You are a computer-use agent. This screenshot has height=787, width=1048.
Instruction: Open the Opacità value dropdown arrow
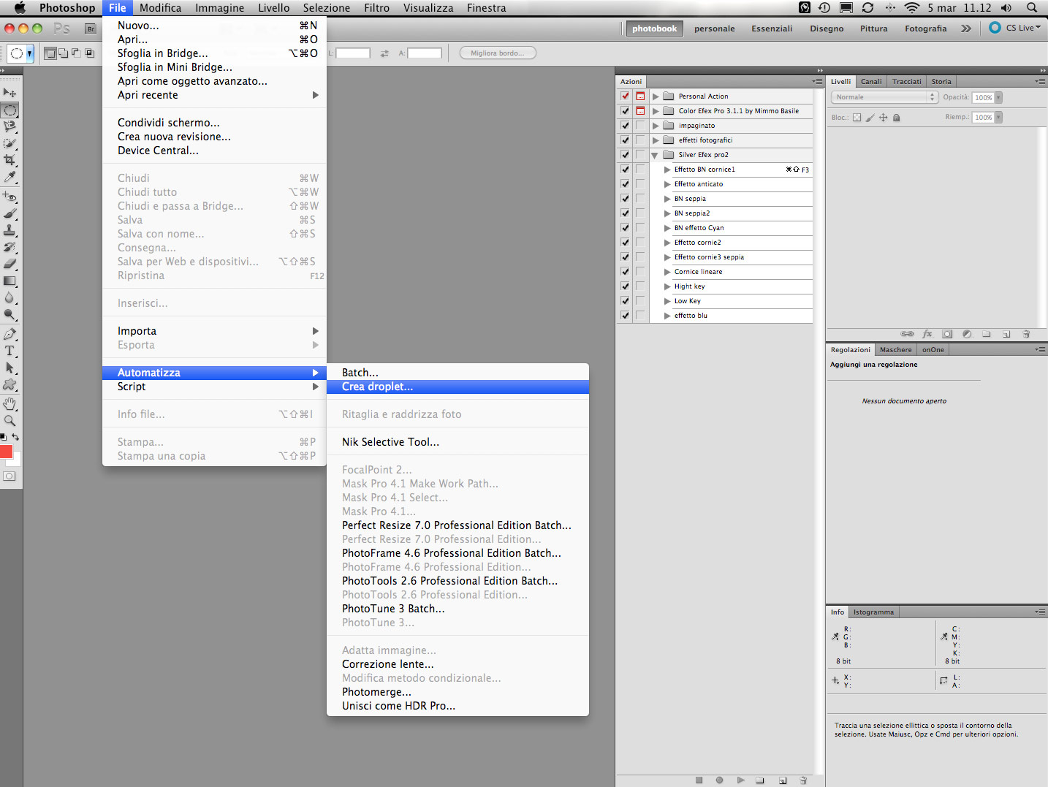[998, 97]
